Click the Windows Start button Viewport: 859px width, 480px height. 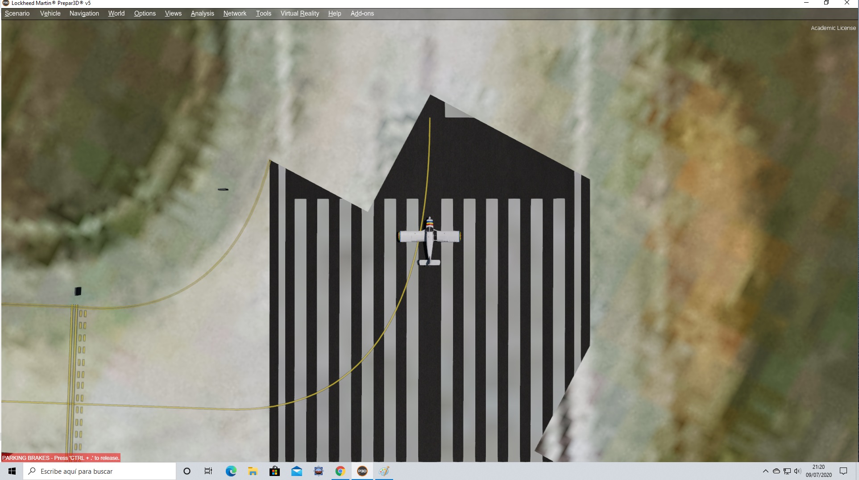click(x=12, y=471)
